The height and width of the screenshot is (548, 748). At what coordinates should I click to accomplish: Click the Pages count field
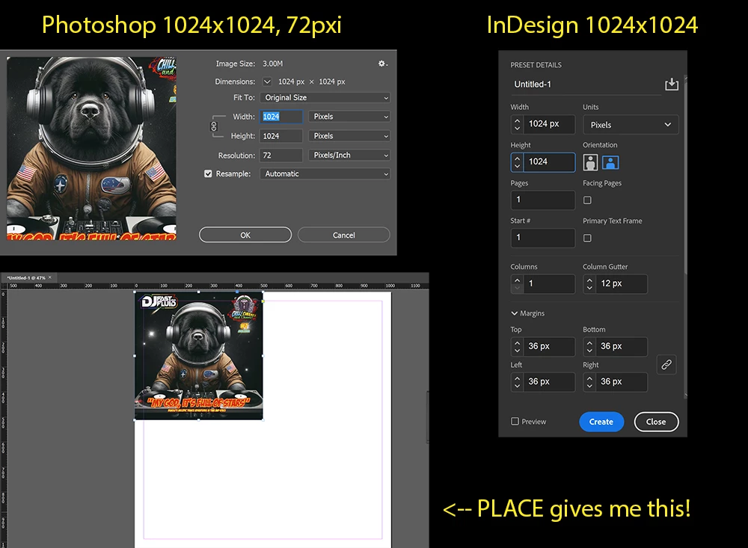(543, 200)
